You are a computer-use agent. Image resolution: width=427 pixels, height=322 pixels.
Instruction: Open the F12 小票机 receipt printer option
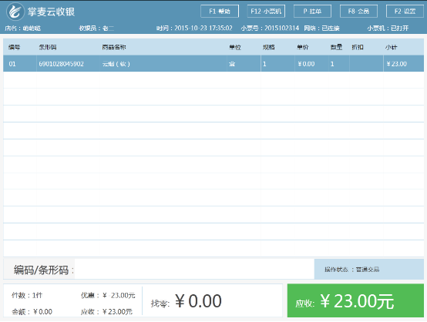(x=266, y=11)
